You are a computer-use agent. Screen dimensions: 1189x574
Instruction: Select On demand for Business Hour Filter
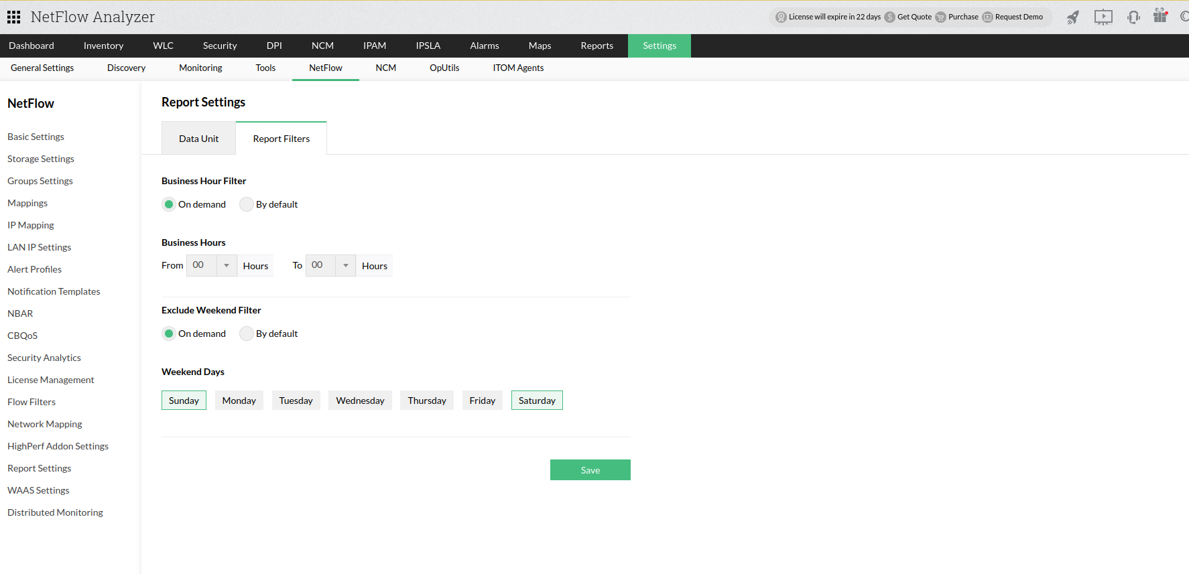(169, 204)
